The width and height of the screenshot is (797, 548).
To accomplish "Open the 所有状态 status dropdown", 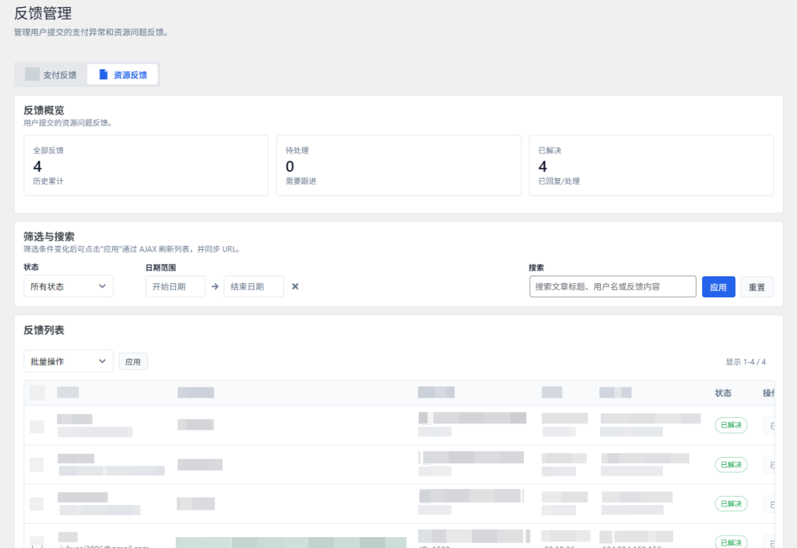I will pos(68,286).
